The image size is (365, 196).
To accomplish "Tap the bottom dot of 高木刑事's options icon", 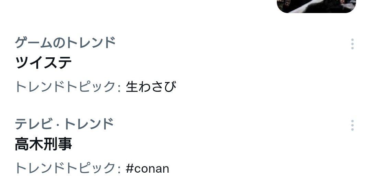I will click(352, 129).
